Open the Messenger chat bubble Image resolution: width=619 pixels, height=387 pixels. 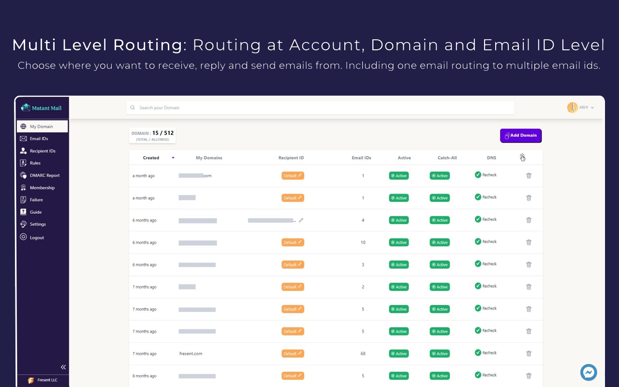589,372
